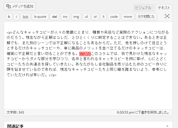Image resolution: width=178 pixels, height=128 pixels.
Task: Click the closing </p> tag in editor
Action: click(x=53, y=75)
